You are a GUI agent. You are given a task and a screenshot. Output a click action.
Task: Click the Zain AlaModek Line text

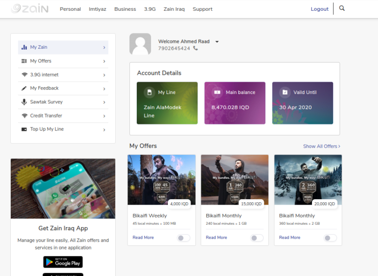[x=162, y=111]
